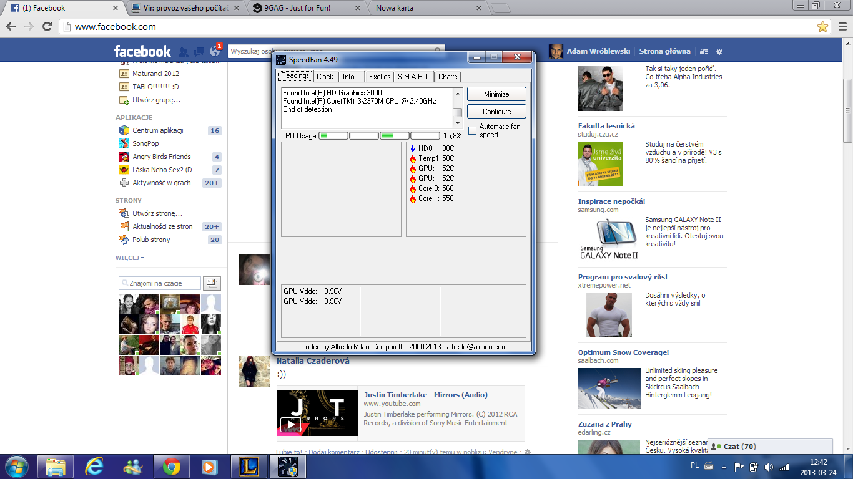Open the Facebook privacy shortcuts lock icon
The height and width of the screenshot is (479, 853).
point(704,52)
